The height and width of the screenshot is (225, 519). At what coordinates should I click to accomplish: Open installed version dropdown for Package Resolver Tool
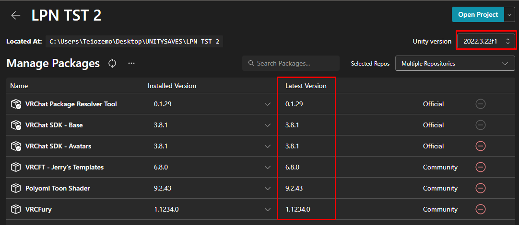(268, 104)
